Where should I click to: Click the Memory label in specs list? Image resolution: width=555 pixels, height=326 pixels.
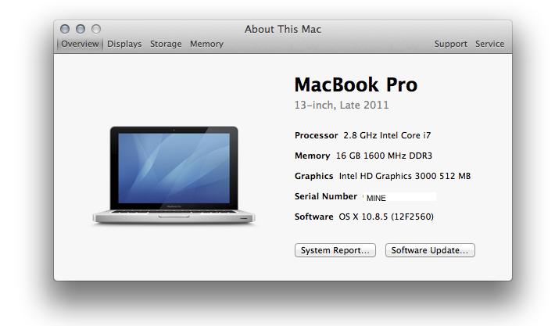[312, 156]
